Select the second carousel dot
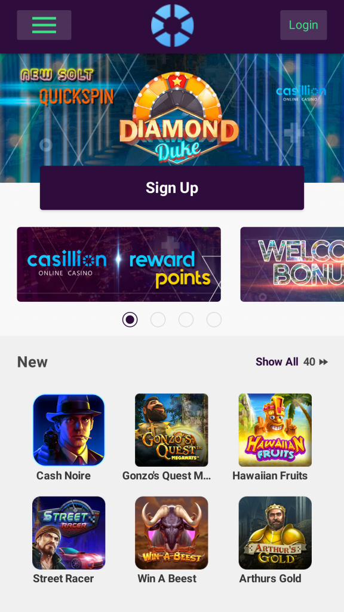The height and width of the screenshot is (612, 344). 158,320
